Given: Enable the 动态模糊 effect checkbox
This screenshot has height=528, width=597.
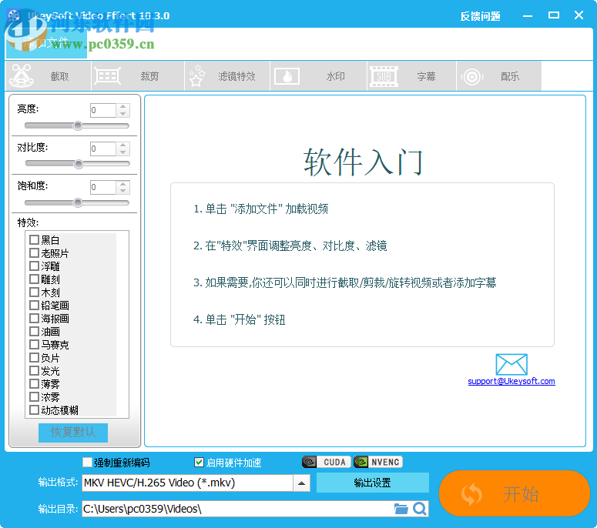Looking at the screenshot, I should pos(34,409).
